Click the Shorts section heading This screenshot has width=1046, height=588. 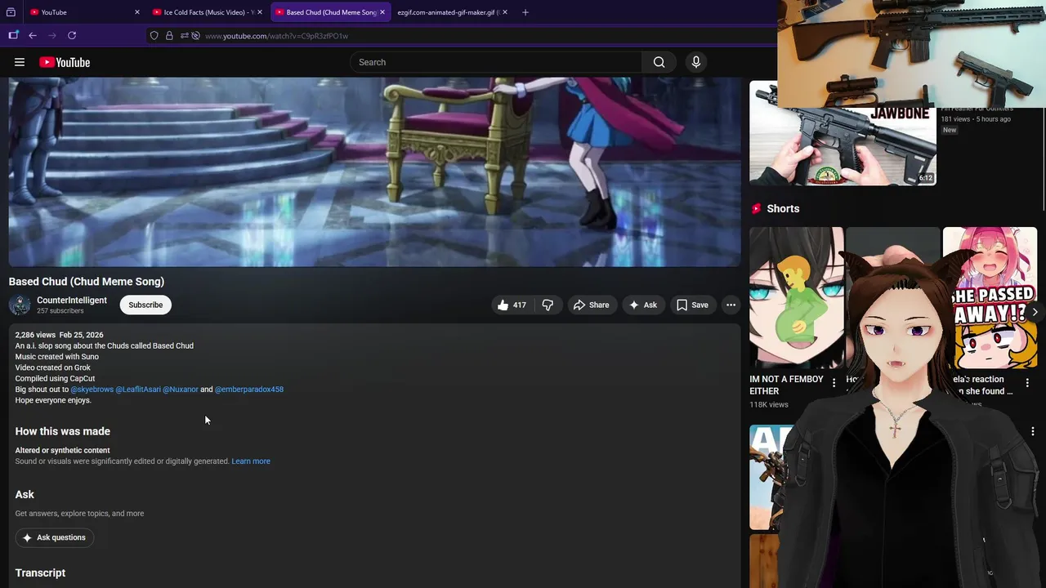(783, 209)
